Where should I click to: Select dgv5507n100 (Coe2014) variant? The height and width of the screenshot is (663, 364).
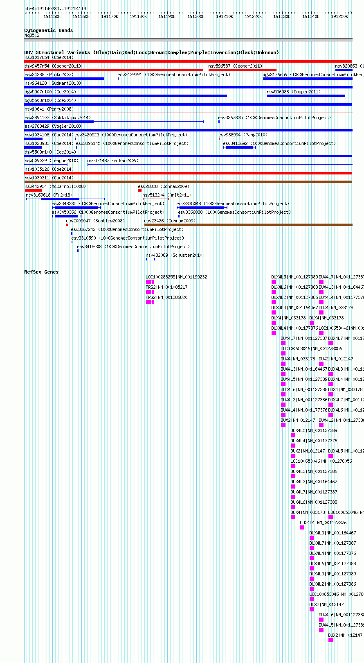(50, 92)
